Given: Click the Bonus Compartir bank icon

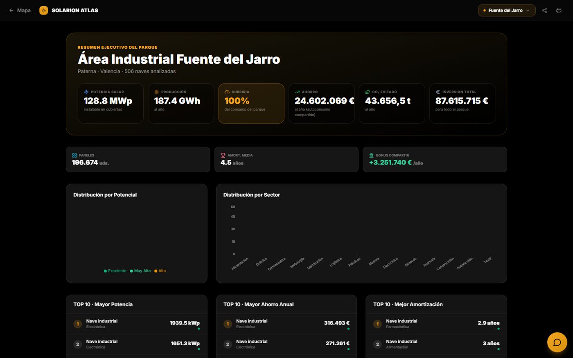Looking at the screenshot, I should [x=371, y=155].
